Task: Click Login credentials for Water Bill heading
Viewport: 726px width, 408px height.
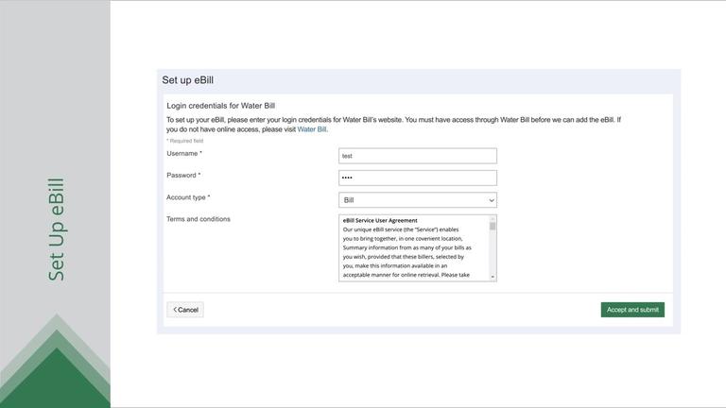Action: pos(221,106)
